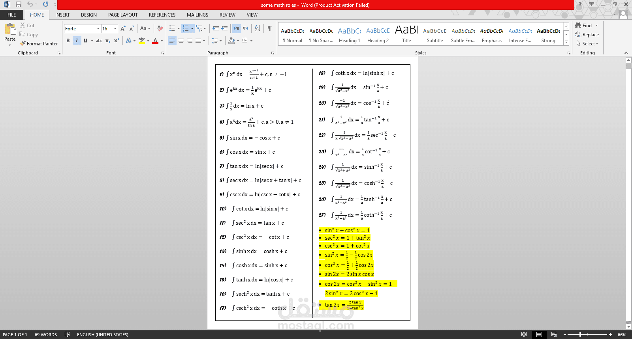The width and height of the screenshot is (632, 339).
Task: Click ENGLISH (UNITED STATES) language indicator
Action: [x=103, y=335]
